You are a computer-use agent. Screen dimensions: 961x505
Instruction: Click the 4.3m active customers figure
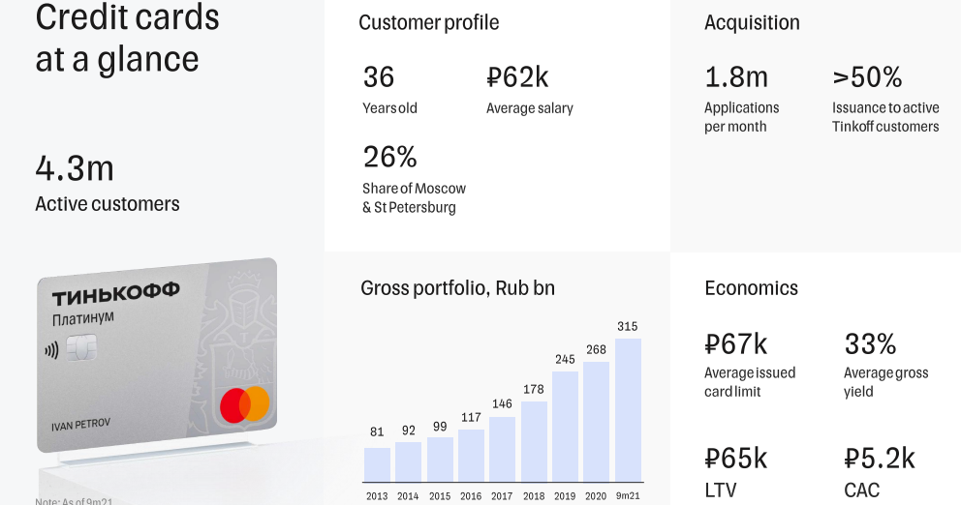75,168
